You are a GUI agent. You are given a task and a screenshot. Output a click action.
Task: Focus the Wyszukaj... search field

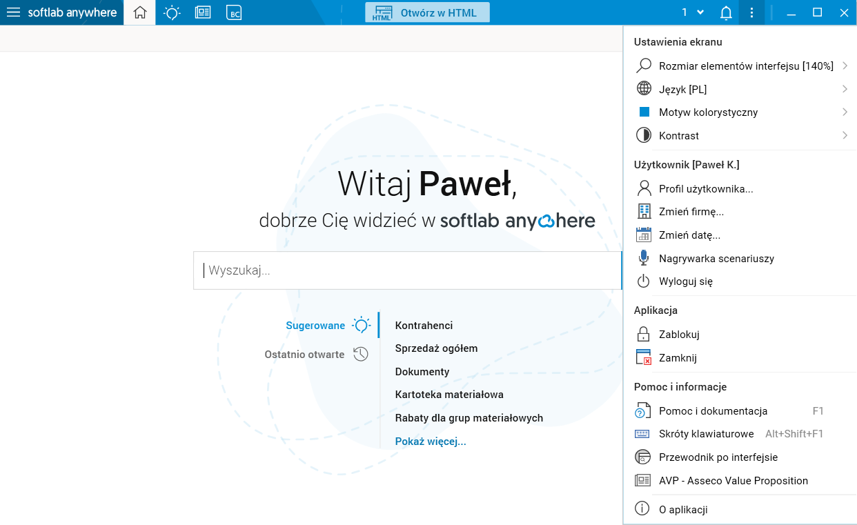click(x=408, y=270)
